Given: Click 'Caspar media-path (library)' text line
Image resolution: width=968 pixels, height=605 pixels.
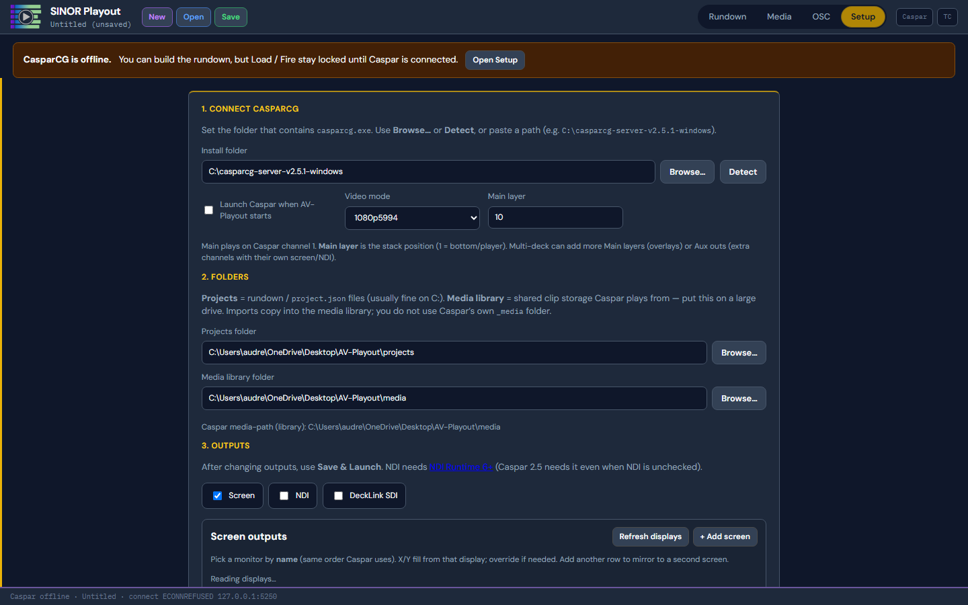Looking at the screenshot, I should [351, 427].
